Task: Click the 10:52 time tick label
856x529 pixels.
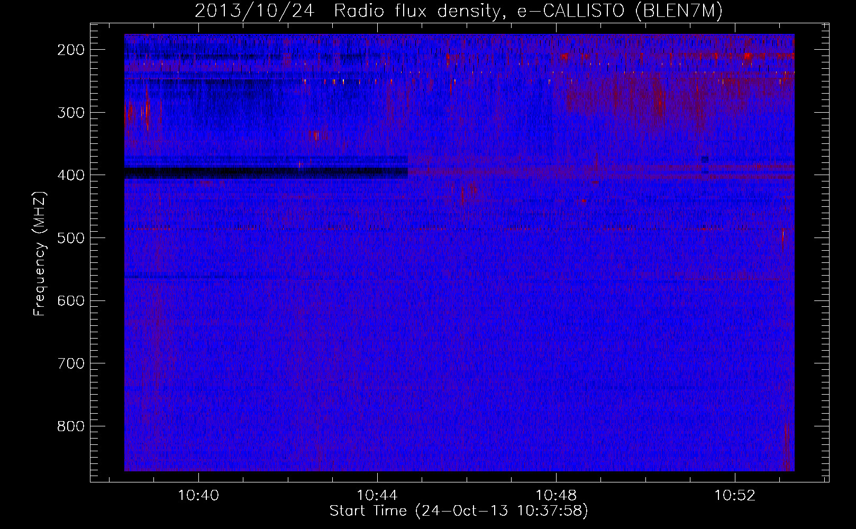Action: pos(735,495)
